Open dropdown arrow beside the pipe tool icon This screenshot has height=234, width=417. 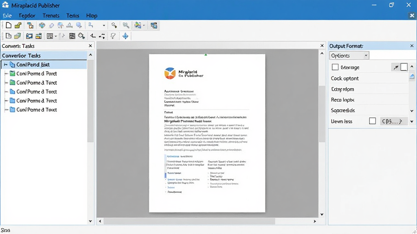tap(104, 26)
